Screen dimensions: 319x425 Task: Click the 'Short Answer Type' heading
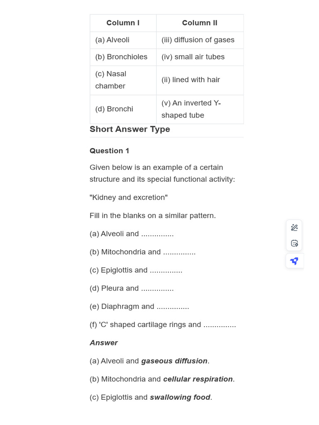(130, 129)
